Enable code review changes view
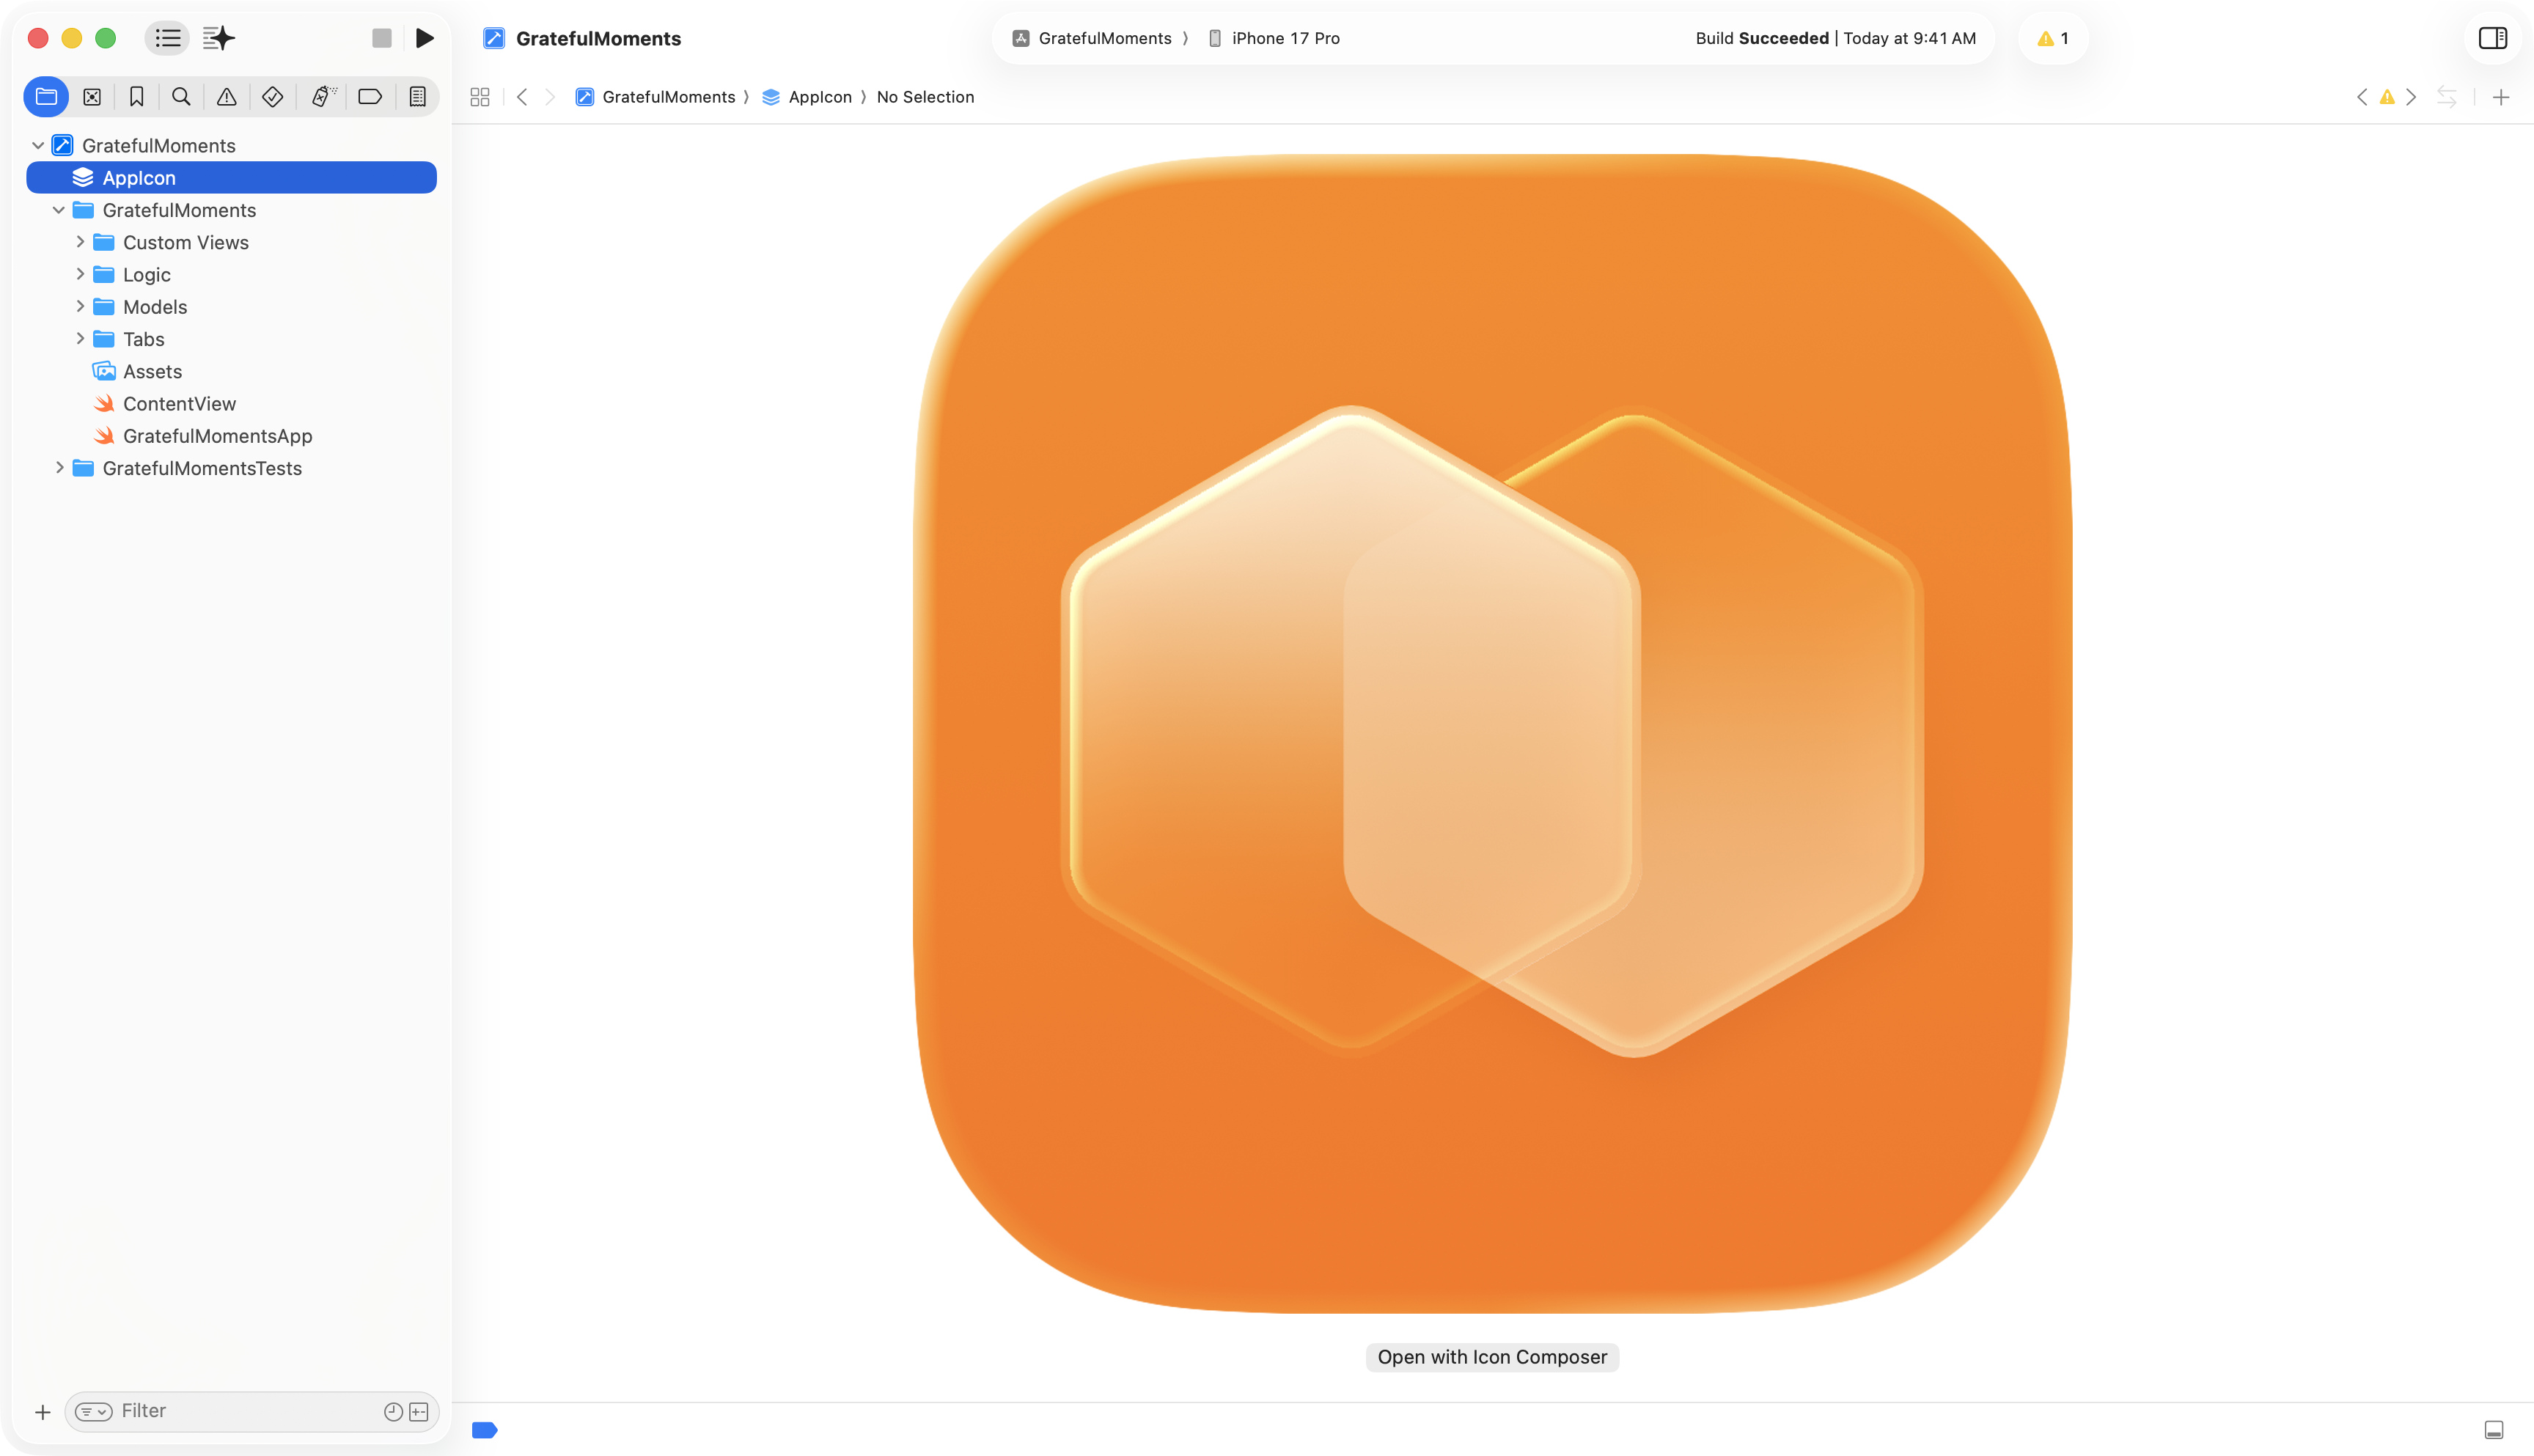The width and height of the screenshot is (2534, 1456). coord(2447,97)
